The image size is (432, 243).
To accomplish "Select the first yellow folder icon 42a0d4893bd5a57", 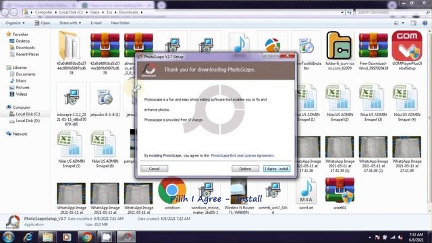I will 70,46.
